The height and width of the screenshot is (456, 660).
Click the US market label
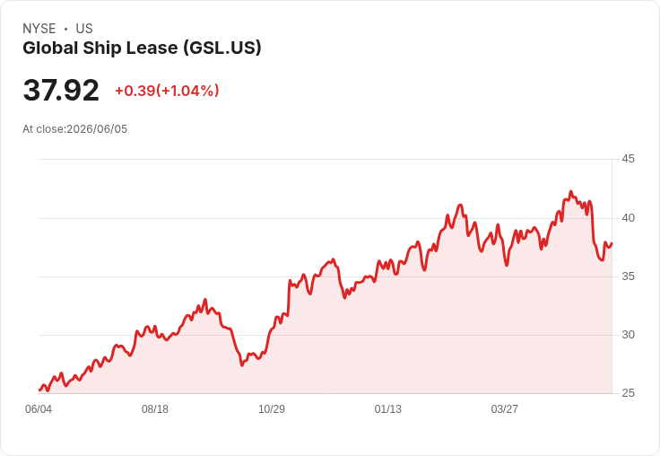[84, 29]
